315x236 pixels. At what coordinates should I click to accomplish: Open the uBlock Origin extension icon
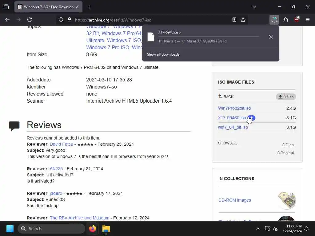click(297, 19)
